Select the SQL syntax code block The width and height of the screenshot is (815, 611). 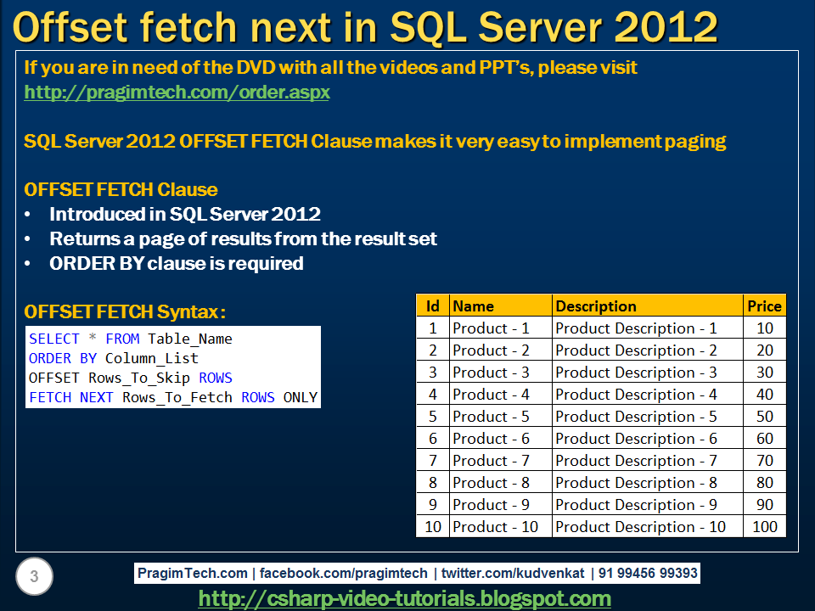[x=172, y=367]
